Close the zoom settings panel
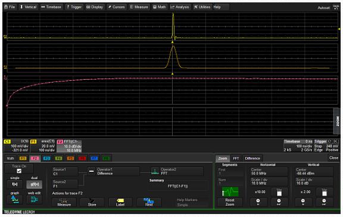Image resolution: width=343 pixels, height=217 pixels. [333, 158]
